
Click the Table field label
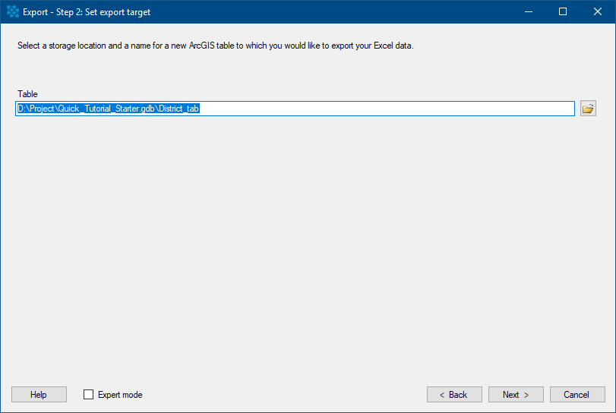27,94
